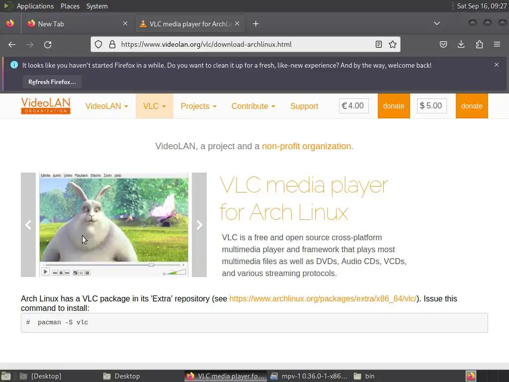Open the Support page link
Image resolution: width=509 pixels, height=382 pixels.
(x=304, y=106)
